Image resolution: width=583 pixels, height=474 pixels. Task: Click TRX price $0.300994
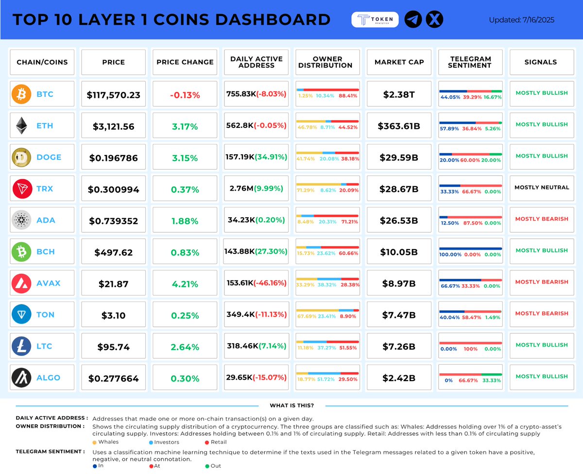tap(113, 190)
